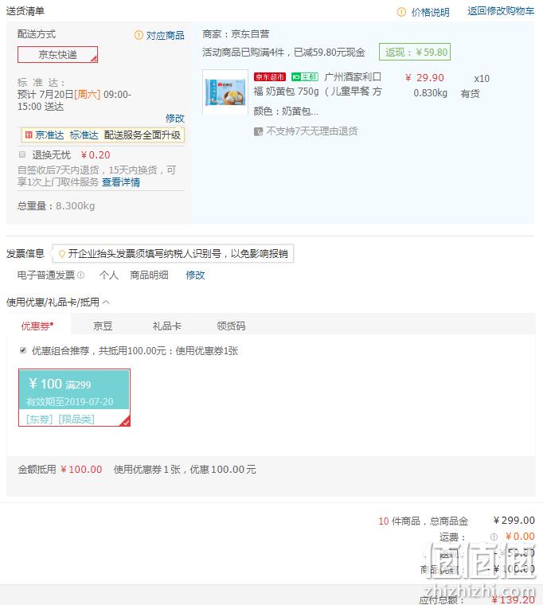The image size is (543, 605).
Task: Select 京东快递 delivery method button
Action: pos(57,54)
